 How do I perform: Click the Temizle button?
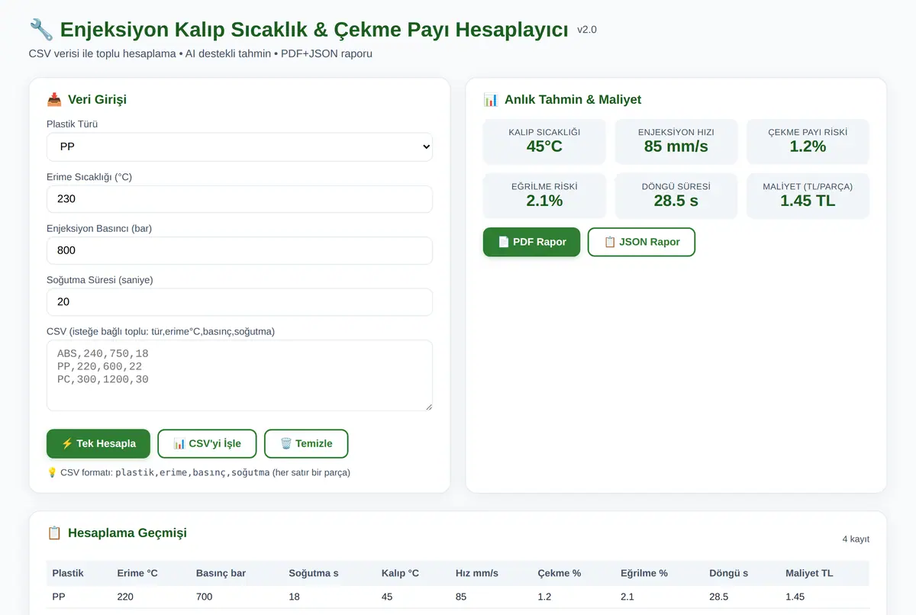coord(306,443)
